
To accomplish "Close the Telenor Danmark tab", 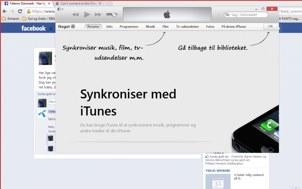I will click(x=49, y=4).
